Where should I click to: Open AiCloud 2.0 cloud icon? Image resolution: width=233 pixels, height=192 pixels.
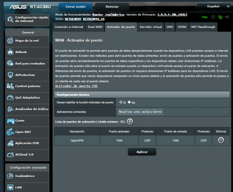click(x=10, y=155)
